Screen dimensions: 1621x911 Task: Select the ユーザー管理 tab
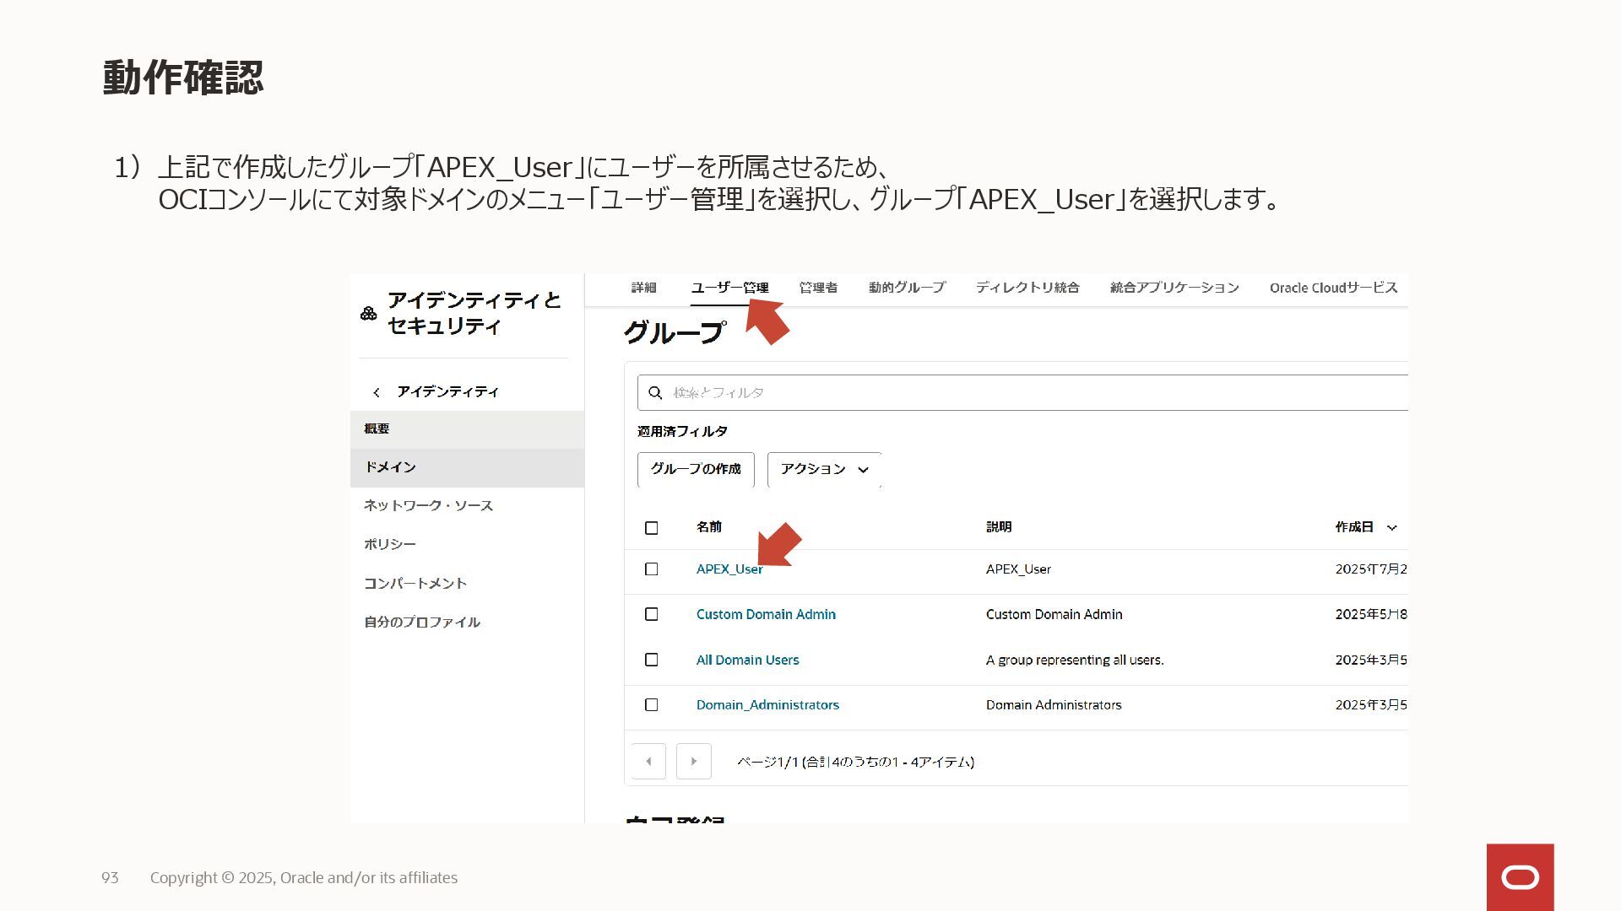(x=729, y=288)
